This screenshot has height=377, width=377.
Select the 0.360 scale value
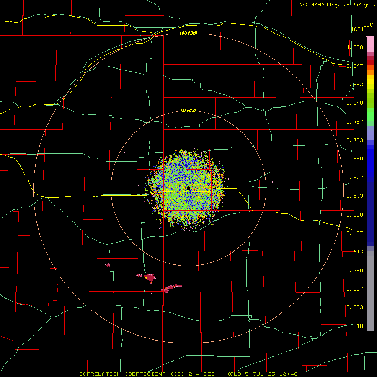click(x=355, y=270)
